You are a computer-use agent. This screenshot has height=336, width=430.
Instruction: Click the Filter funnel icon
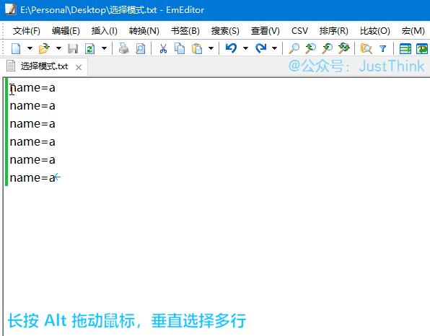tap(382, 49)
